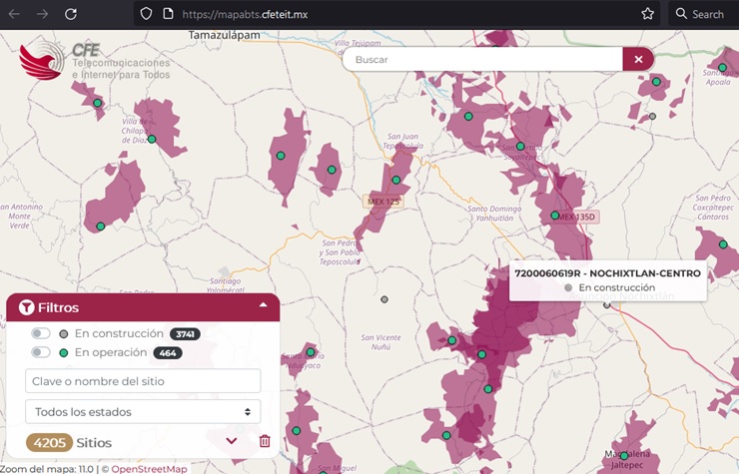Collapse the Filtros panel with the caret
Viewport: 739px width, 474px height.
point(263,306)
